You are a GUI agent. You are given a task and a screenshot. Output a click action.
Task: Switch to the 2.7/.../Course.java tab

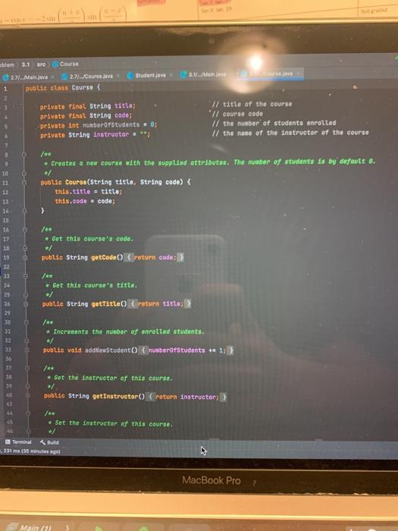point(91,77)
